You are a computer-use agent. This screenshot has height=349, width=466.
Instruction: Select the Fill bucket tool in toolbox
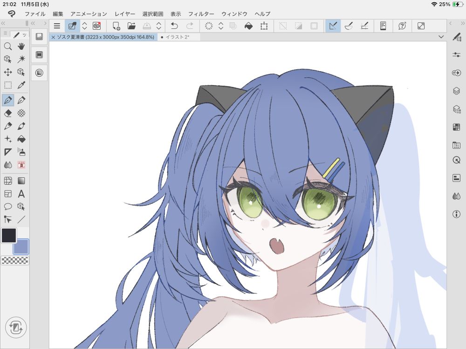point(21,139)
